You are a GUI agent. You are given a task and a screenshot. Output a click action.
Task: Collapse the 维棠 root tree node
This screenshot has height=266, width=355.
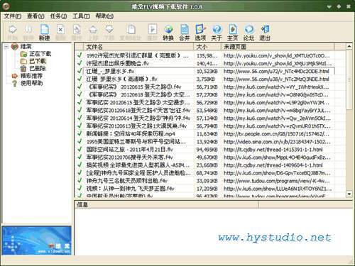click(6, 47)
